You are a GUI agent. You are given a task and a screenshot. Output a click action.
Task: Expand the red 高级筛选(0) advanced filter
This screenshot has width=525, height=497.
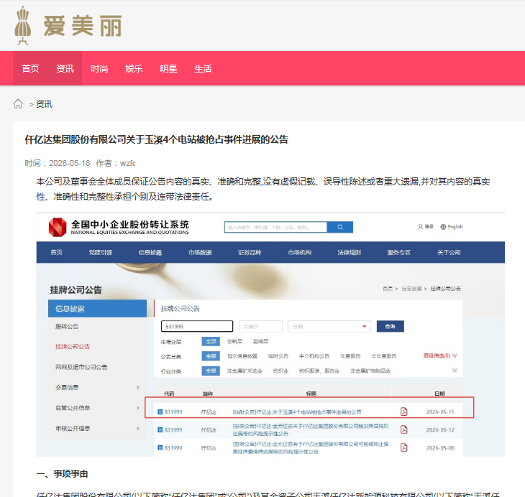point(440,356)
